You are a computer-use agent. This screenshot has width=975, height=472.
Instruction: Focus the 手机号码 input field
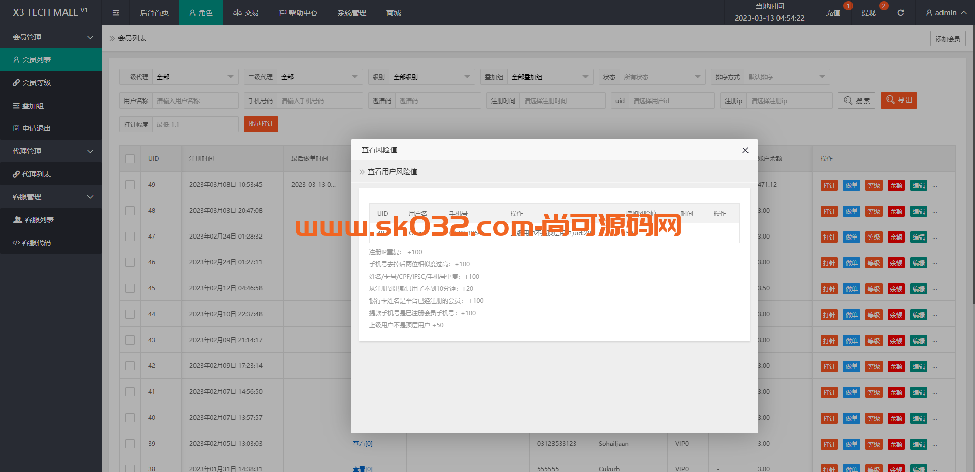tap(320, 100)
